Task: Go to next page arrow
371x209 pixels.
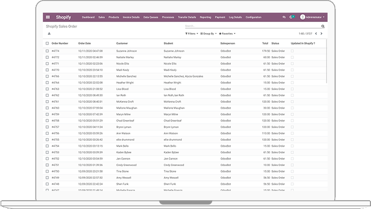Action: pos(322,34)
